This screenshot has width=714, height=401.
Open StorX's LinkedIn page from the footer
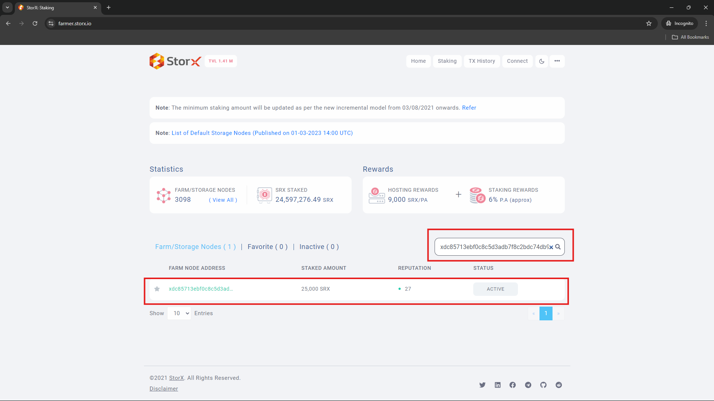[x=497, y=385]
